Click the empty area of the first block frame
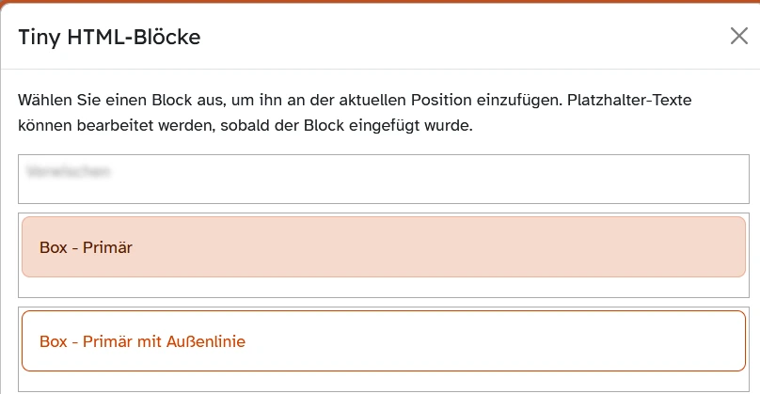Viewport: 760px width, 394px height. click(x=470, y=183)
